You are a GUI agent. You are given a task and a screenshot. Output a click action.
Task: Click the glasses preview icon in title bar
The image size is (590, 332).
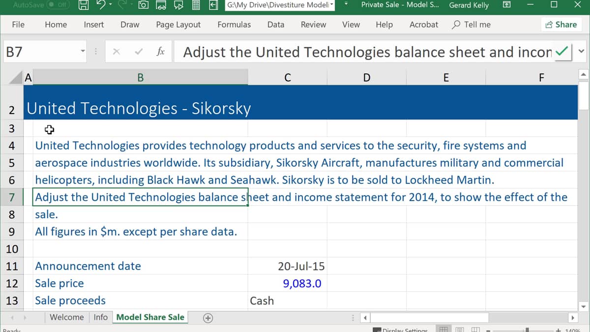pyautogui.click(x=161, y=5)
